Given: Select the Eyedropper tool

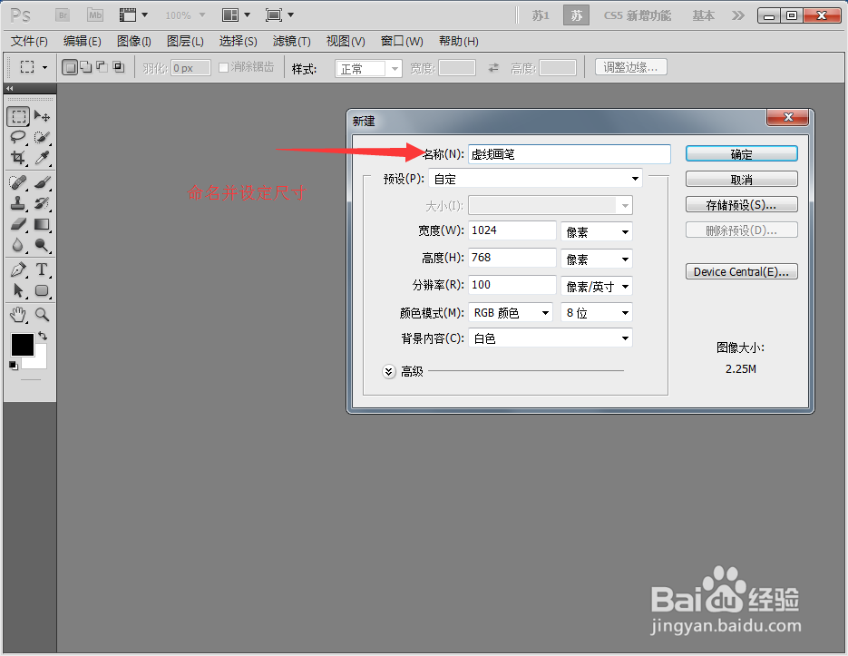Looking at the screenshot, I should point(42,158).
